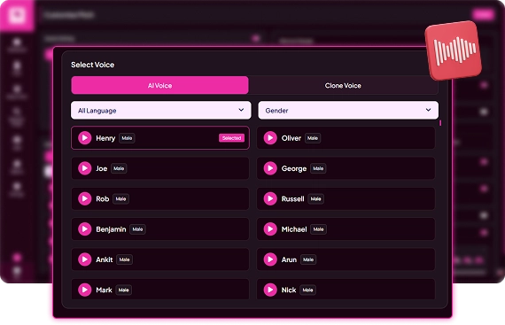Play George voice sample
The image size is (505, 325).
(x=270, y=168)
